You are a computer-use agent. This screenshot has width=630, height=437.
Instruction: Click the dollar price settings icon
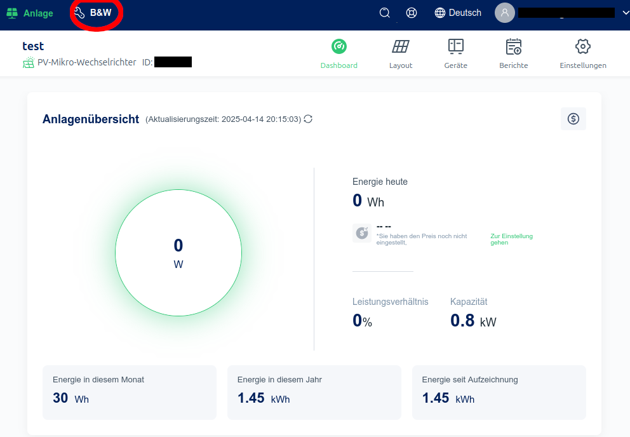(573, 119)
